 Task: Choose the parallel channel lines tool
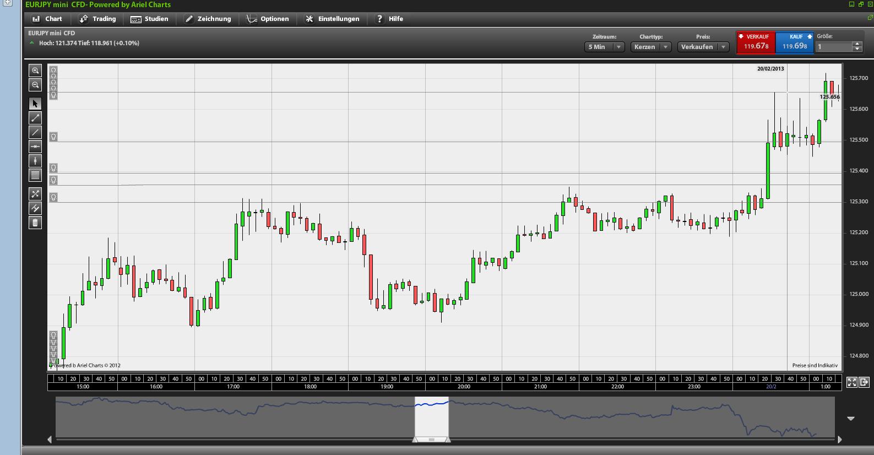point(35,208)
